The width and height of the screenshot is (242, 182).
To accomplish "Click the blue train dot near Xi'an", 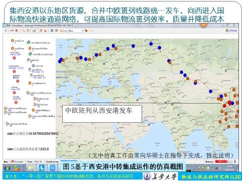I will 232,103.
